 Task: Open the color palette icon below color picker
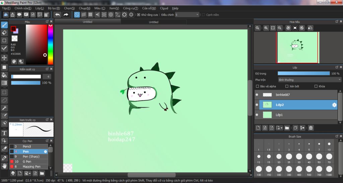[x=14, y=62]
